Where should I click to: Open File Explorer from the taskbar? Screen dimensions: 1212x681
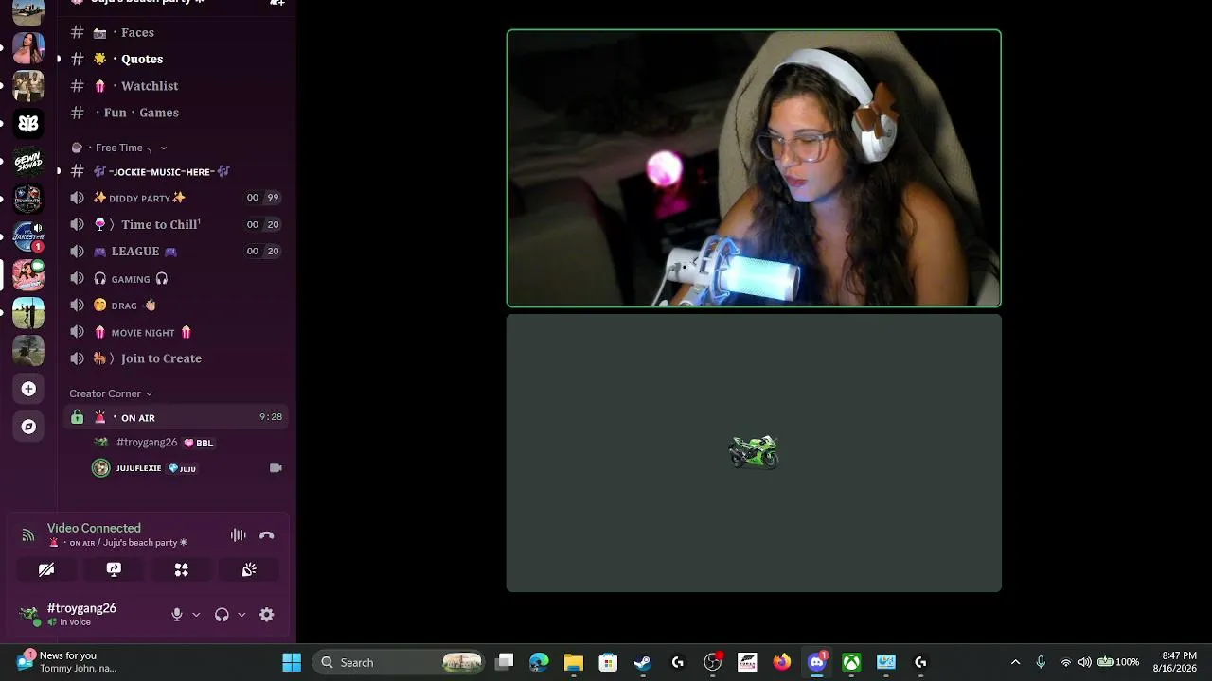(x=574, y=662)
